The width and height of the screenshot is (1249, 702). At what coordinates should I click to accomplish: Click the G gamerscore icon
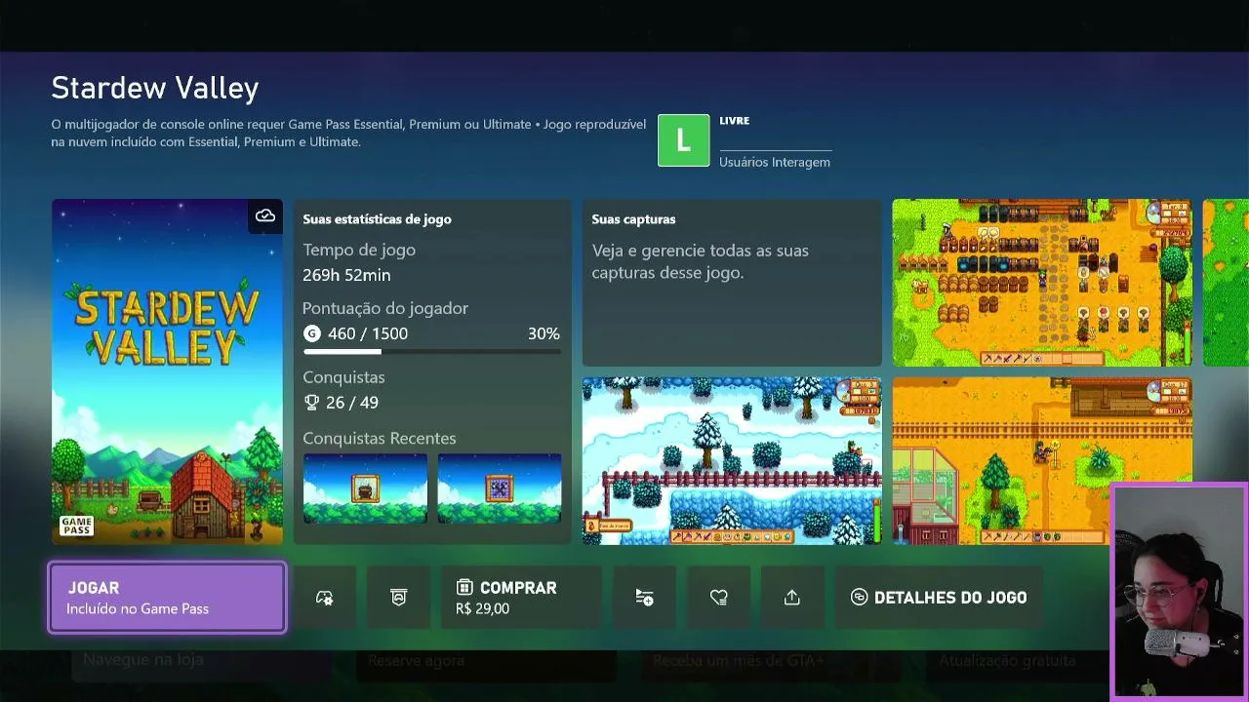click(x=312, y=333)
